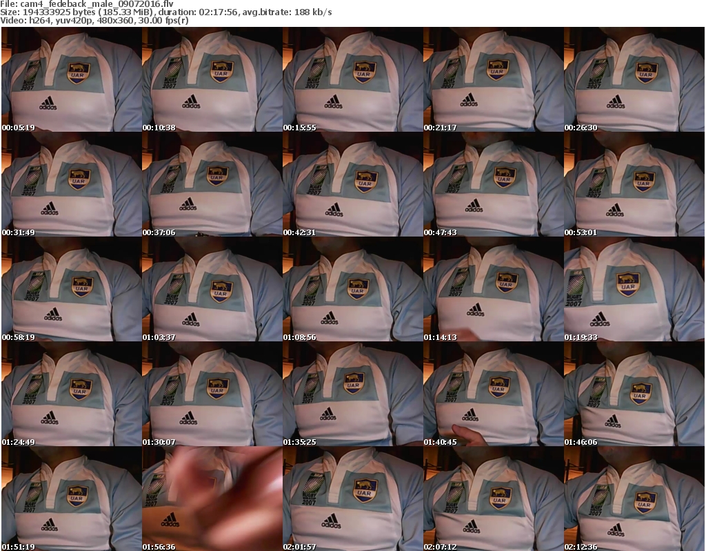
Task: Select the thumbnail marked 00:53:01
Action: pyautogui.click(x=634, y=184)
